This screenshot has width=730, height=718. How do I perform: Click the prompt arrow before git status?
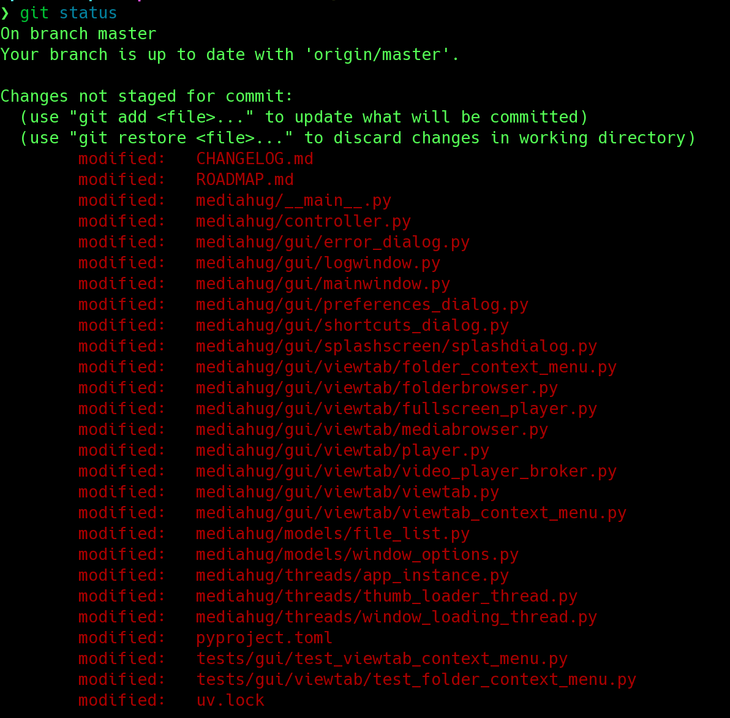pyautogui.click(x=5, y=13)
